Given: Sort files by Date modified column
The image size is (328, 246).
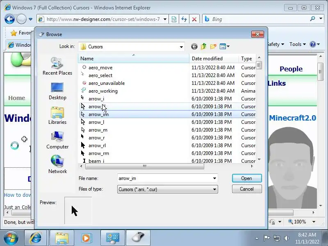Looking at the screenshot, I should coord(214,59).
